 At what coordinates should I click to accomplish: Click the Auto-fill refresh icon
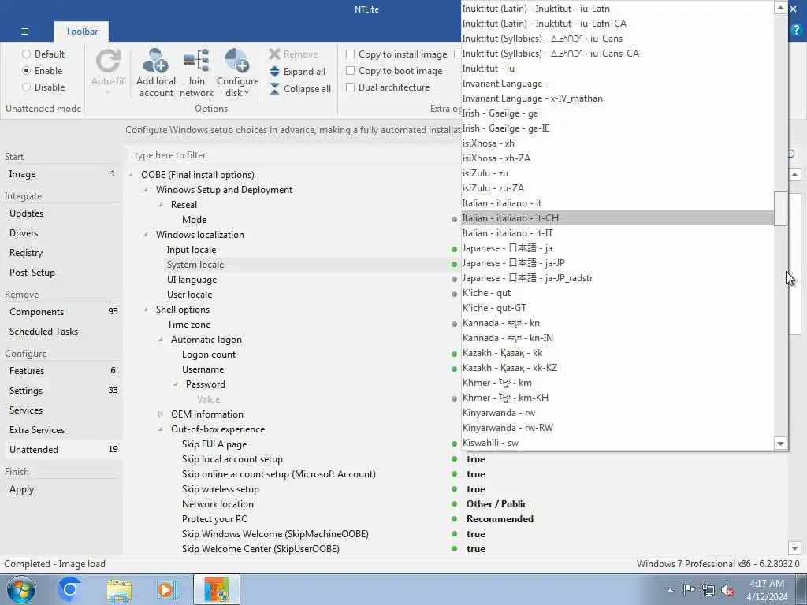(109, 61)
